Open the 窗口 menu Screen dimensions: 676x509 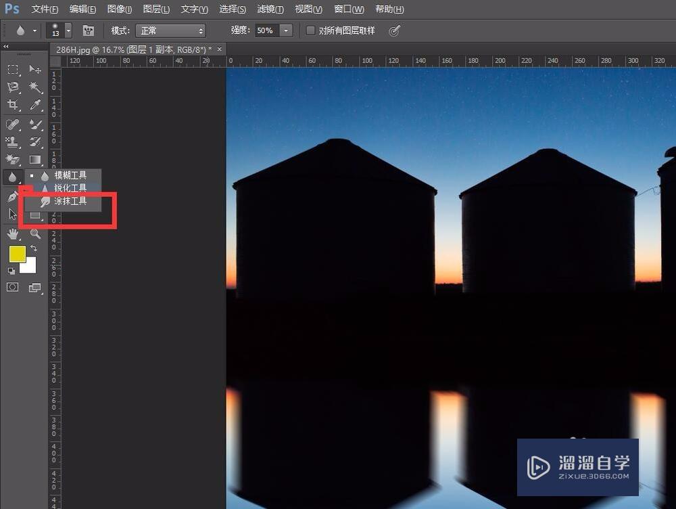[x=349, y=9]
